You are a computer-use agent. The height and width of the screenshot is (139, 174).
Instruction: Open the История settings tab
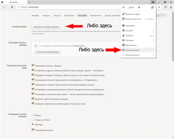(x=57, y=15)
